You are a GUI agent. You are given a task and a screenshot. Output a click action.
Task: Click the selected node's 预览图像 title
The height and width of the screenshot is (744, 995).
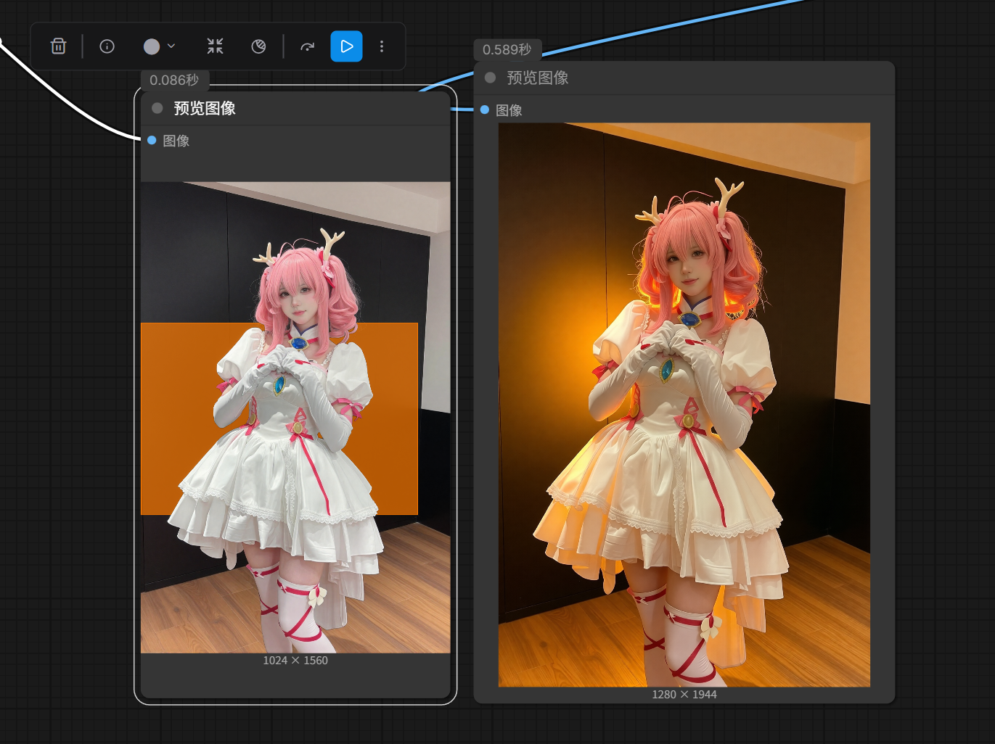(x=205, y=109)
